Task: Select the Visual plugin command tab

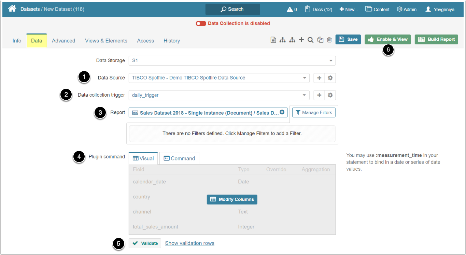Action: pyautogui.click(x=143, y=158)
